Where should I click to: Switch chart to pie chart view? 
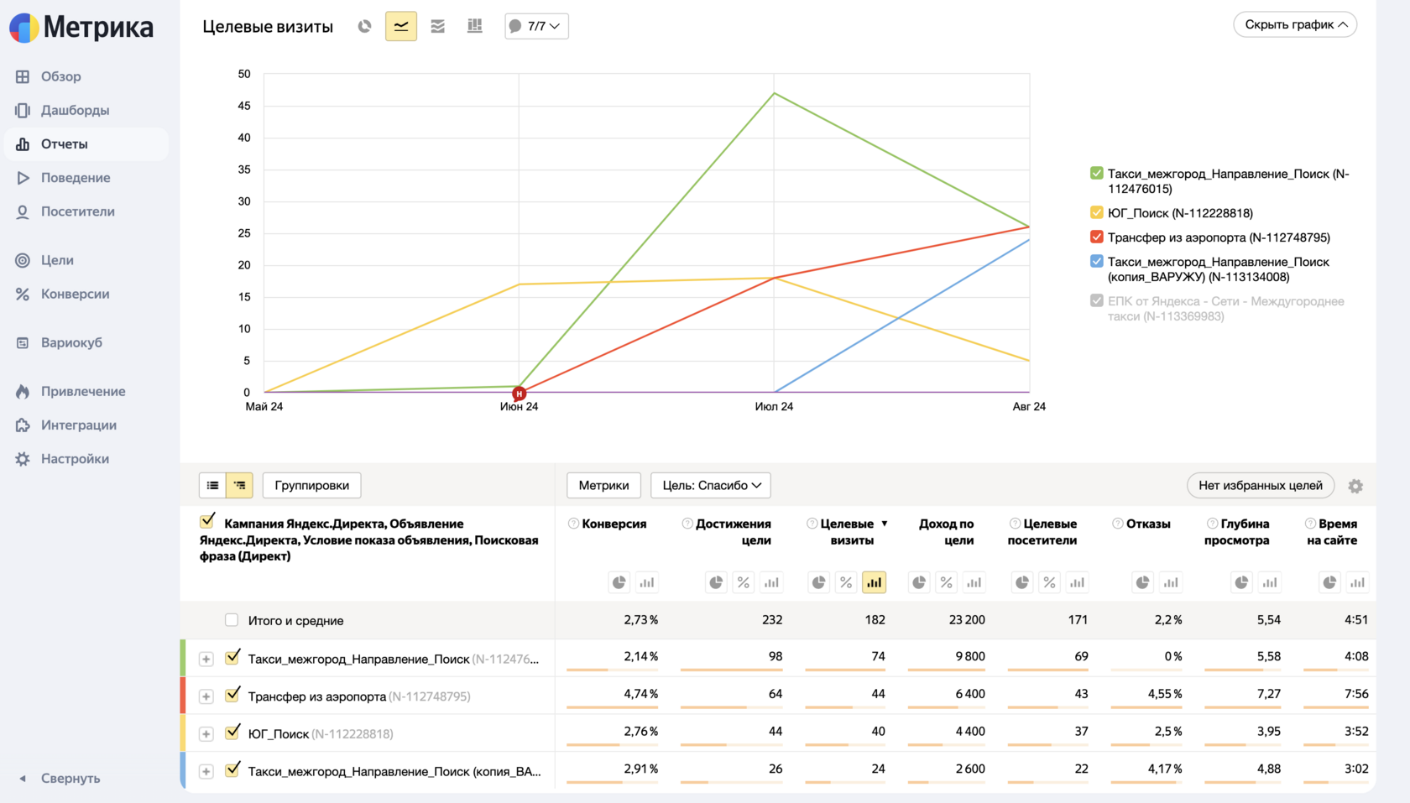click(x=364, y=26)
